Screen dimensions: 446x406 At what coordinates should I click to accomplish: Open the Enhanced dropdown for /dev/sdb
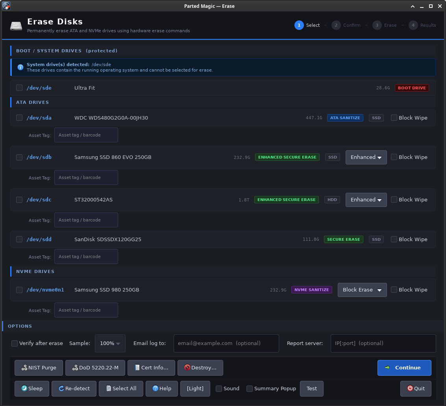point(366,157)
